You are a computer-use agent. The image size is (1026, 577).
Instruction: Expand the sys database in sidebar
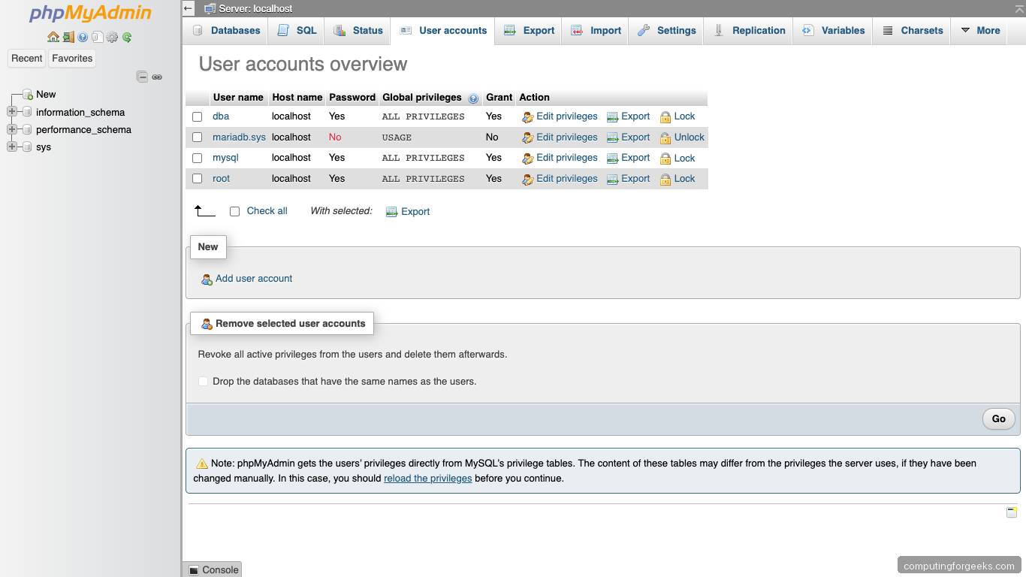coord(11,147)
